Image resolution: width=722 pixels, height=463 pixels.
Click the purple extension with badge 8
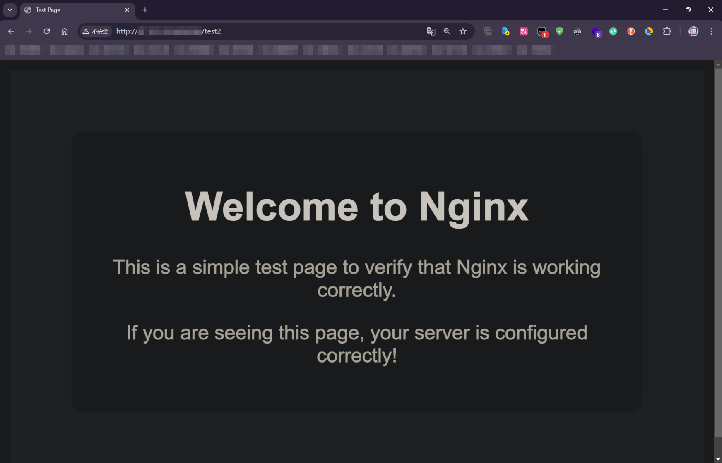(x=596, y=32)
